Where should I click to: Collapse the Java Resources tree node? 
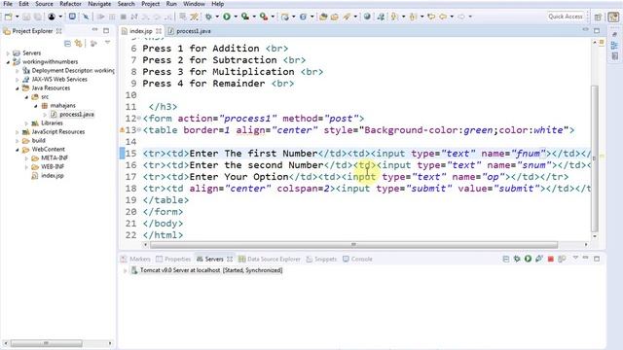18,88
